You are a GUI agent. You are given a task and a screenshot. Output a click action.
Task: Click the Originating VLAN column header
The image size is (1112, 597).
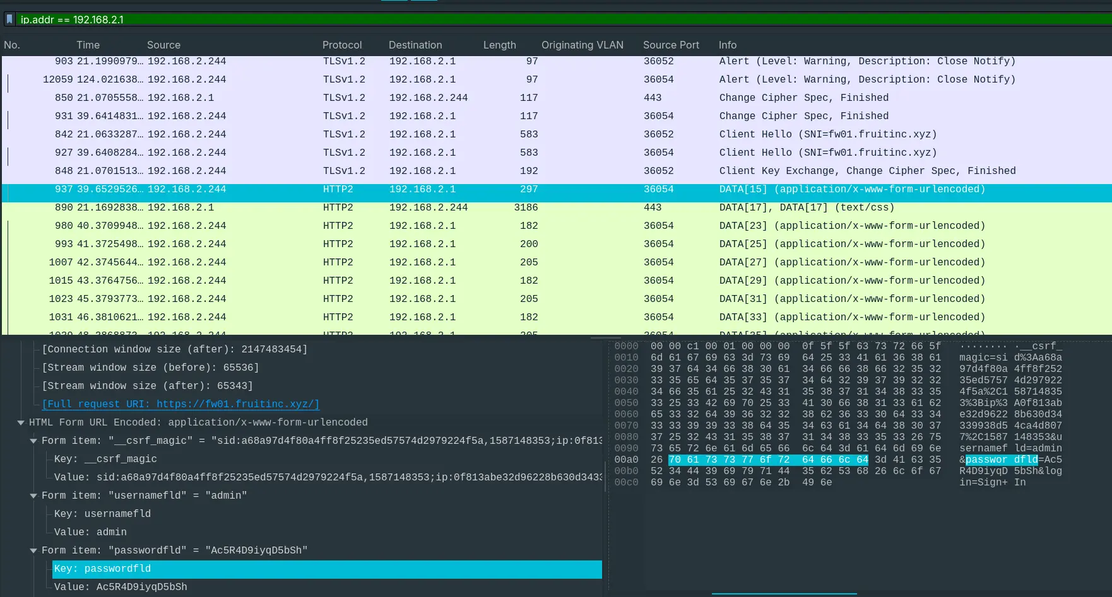coord(582,45)
